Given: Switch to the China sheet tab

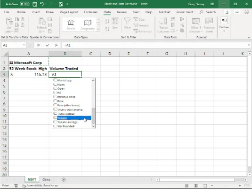Looking at the screenshot, I should (x=46, y=180).
